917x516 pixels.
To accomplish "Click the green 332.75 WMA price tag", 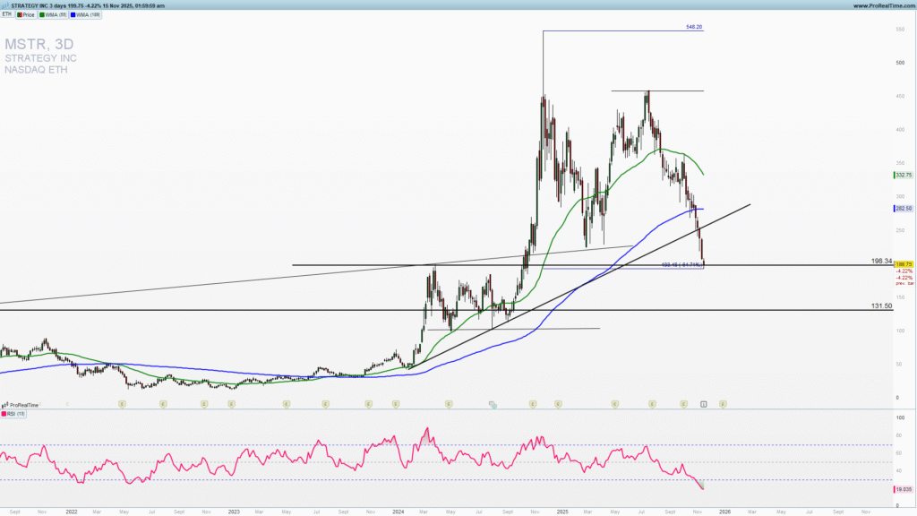I will tap(903, 176).
